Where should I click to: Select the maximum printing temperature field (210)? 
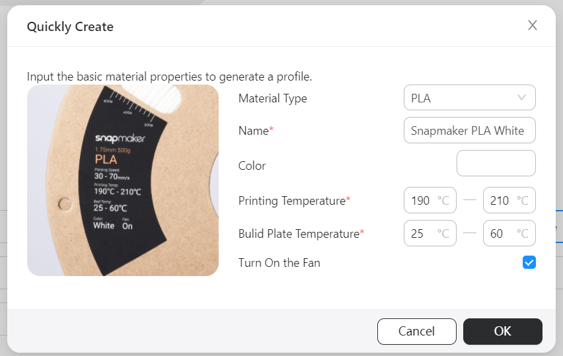point(509,200)
